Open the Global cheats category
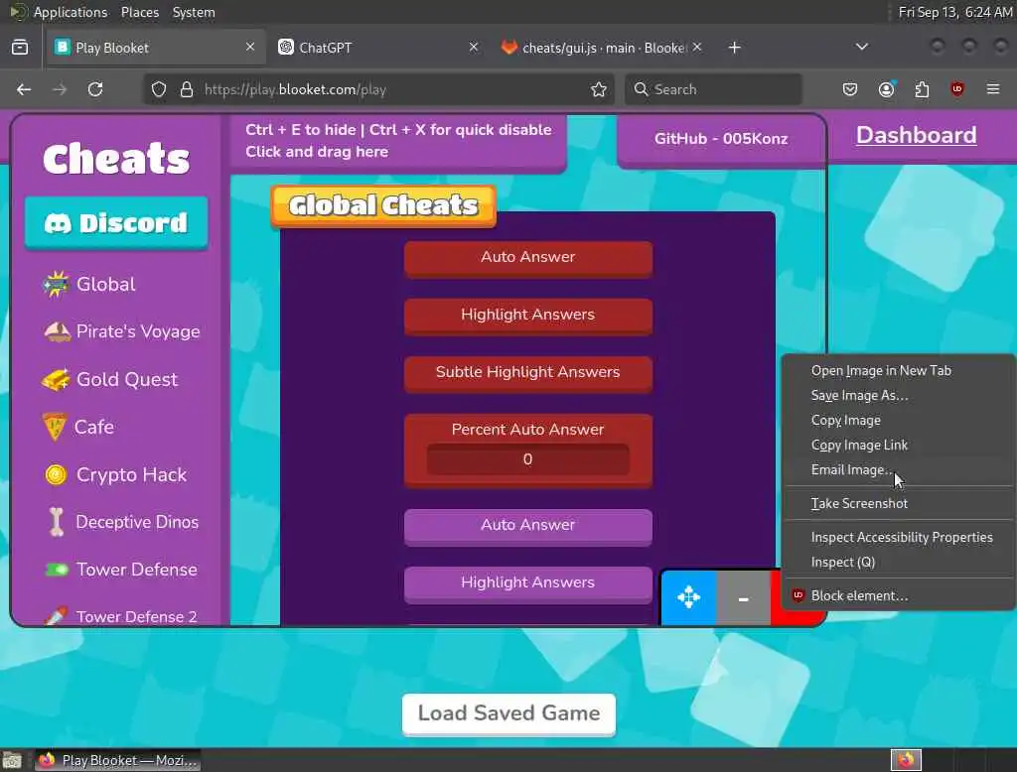The image size is (1017, 772). click(89, 284)
